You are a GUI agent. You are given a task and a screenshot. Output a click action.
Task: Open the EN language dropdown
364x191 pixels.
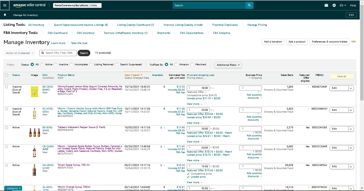click(x=343, y=5)
